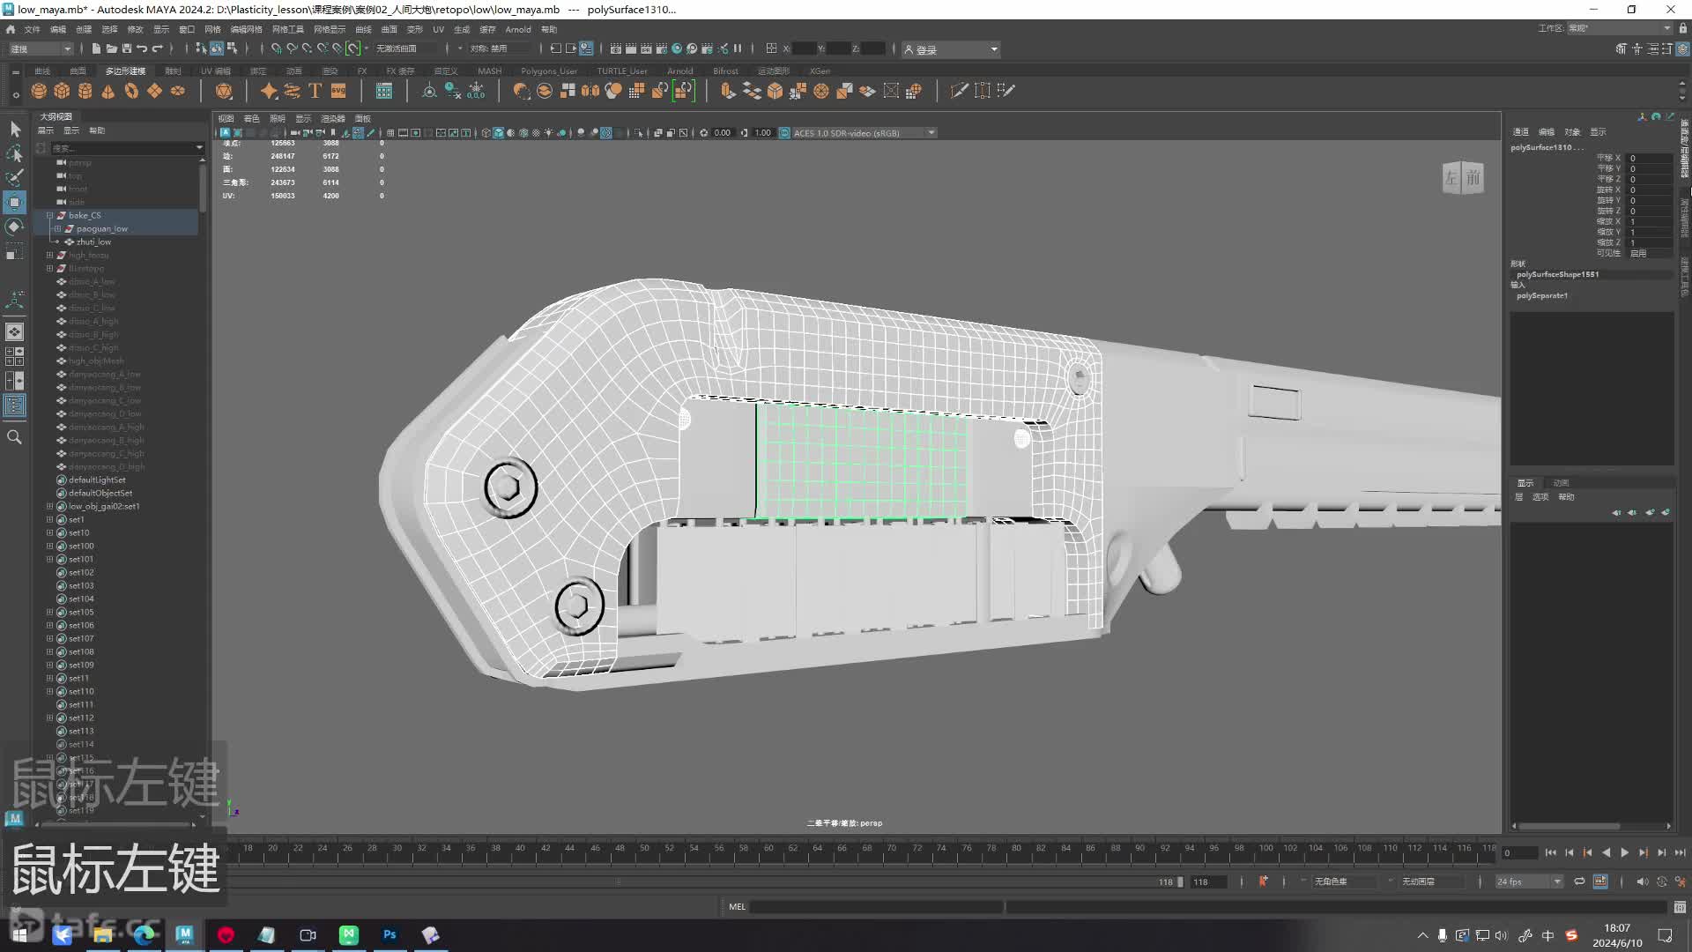The height and width of the screenshot is (952, 1692).
Task: Activate the Move tool in the toolbox
Action: pyautogui.click(x=15, y=202)
